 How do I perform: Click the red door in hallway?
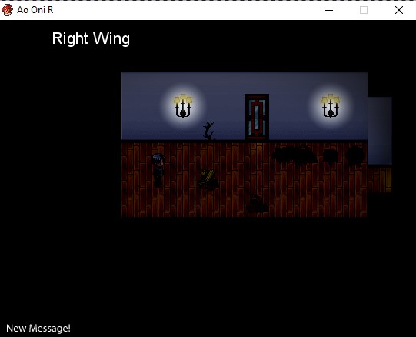[x=257, y=117]
